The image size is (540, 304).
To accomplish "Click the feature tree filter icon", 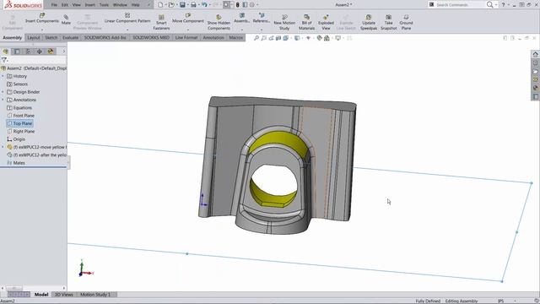I will click(x=4, y=60).
